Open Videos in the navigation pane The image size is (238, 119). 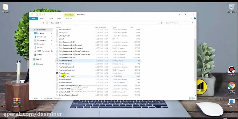pyautogui.click(x=40, y=55)
